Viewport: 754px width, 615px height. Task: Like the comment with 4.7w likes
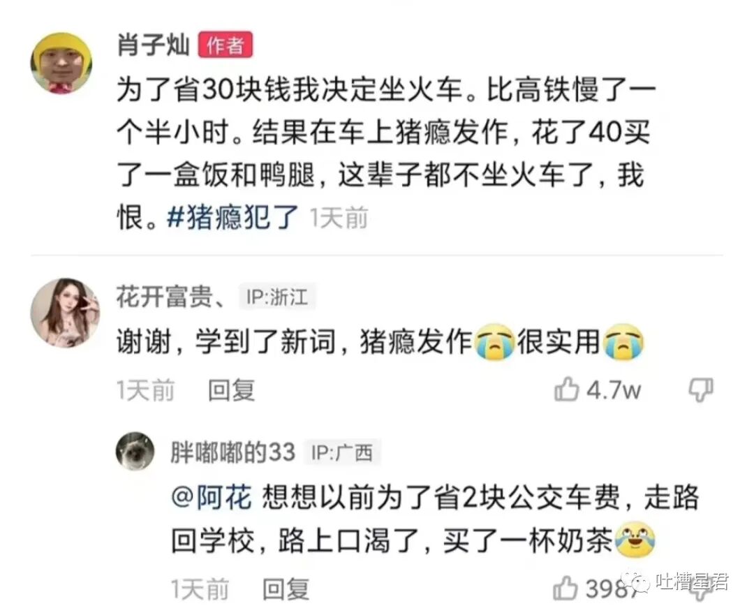tap(566, 389)
